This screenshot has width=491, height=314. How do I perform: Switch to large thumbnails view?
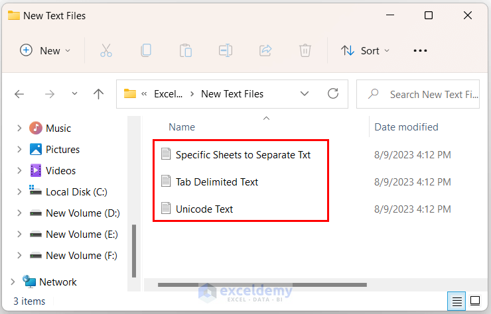pos(475,301)
